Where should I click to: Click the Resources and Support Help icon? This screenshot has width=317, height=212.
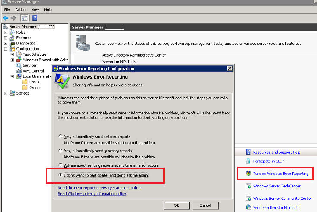tap(248, 152)
